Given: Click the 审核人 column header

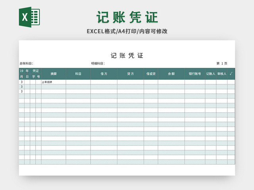Looking at the screenshot, I should 222,74.
